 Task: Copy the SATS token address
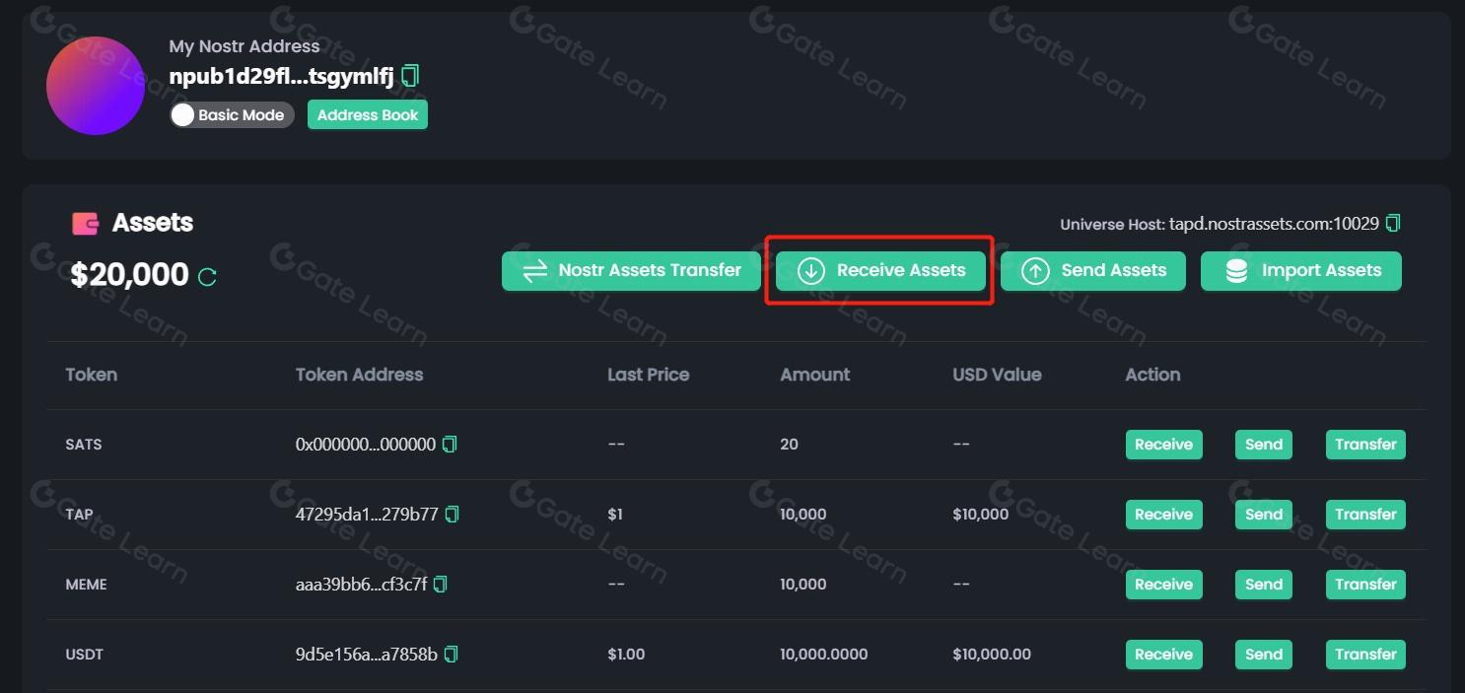(450, 445)
